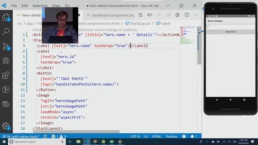This screenshot has height=145, width=258.
Task: Open the Chrome icon in the taskbar
Action: coord(95,141)
